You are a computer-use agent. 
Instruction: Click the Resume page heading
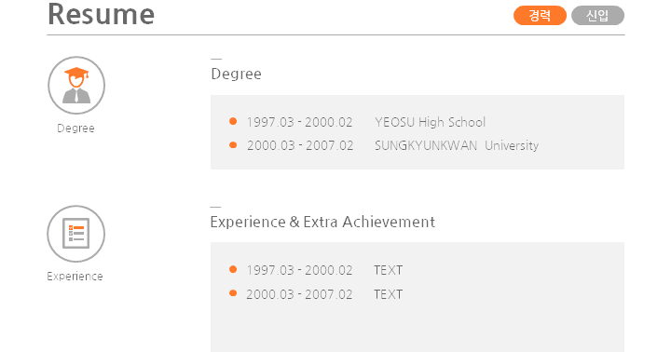pyautogui.click(x=101, y=14)
